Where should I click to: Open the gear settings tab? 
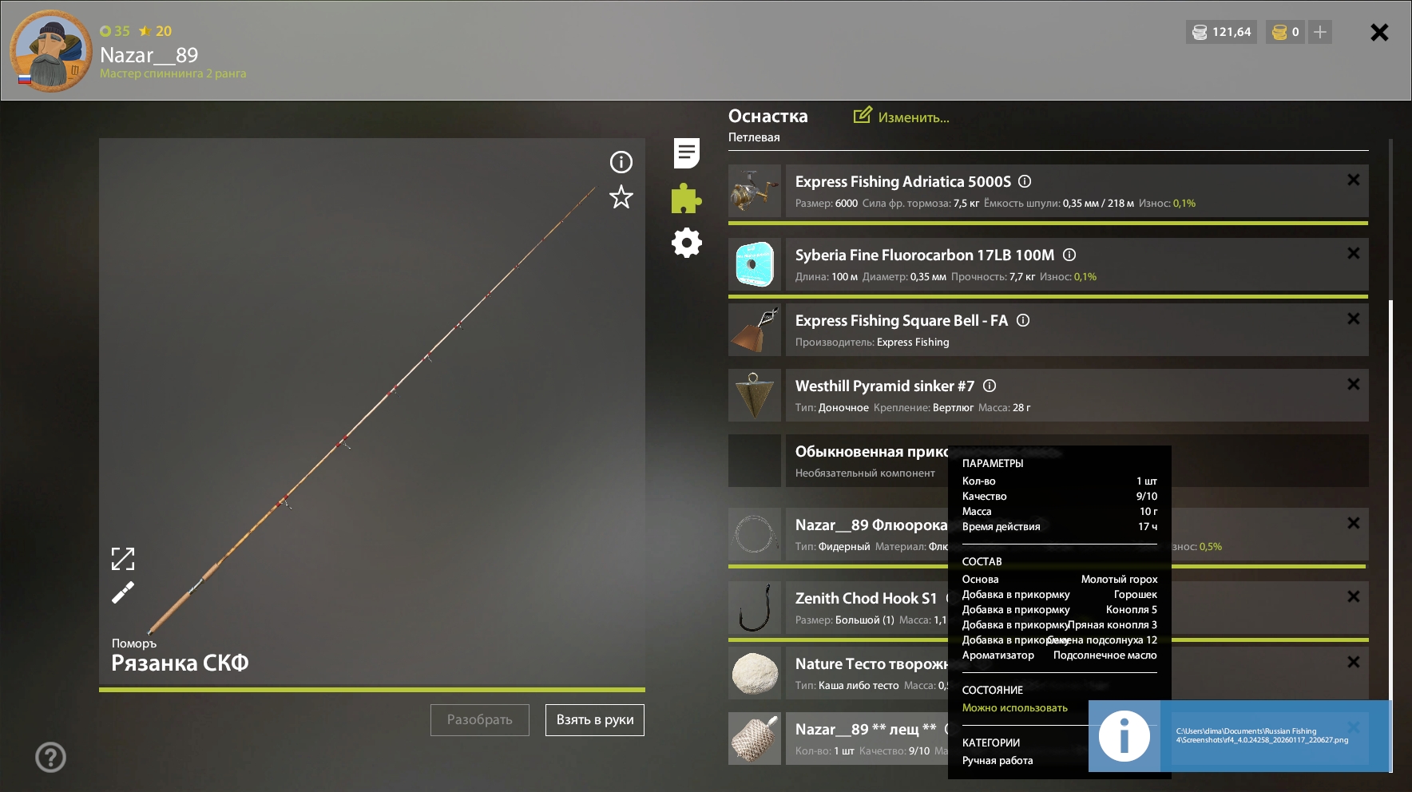[x=686, y=243]
